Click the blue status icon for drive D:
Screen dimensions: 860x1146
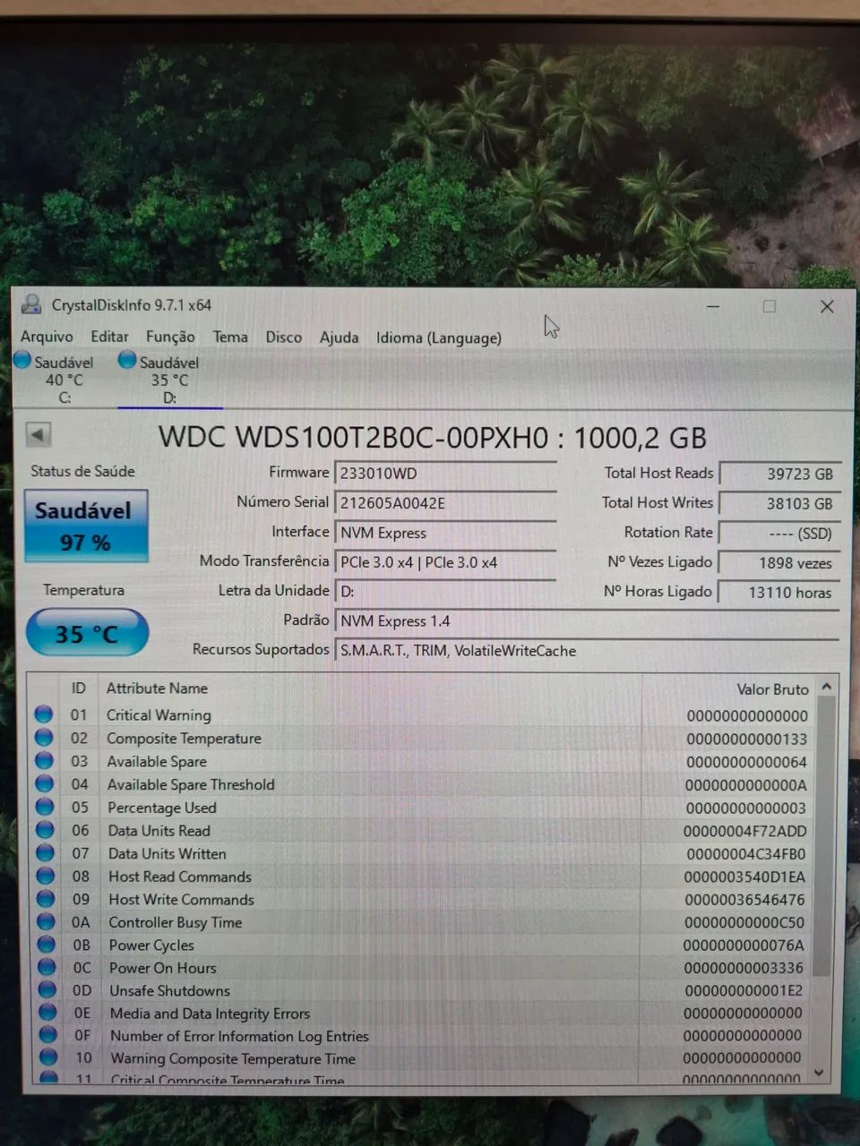(x=127, y=360)
